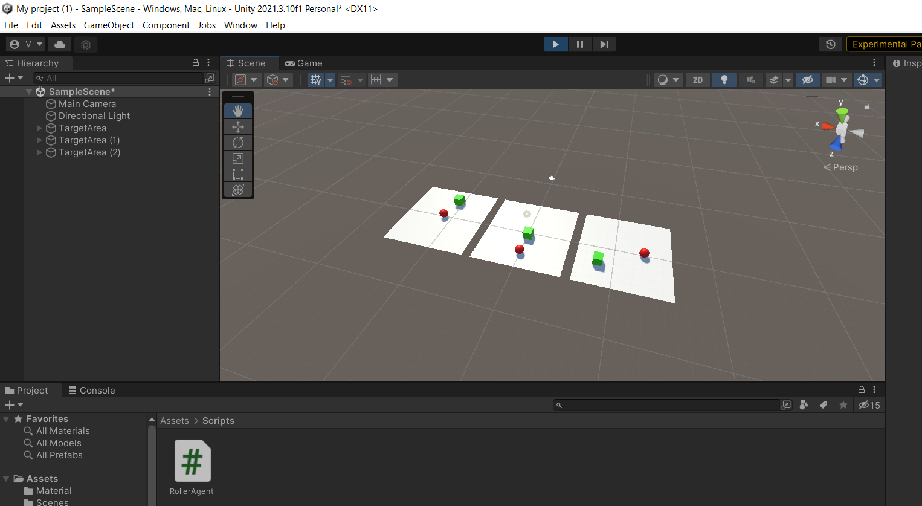Toggle 2D mode in Scene view
Screen dimensions: 922x506
(697, 79)
